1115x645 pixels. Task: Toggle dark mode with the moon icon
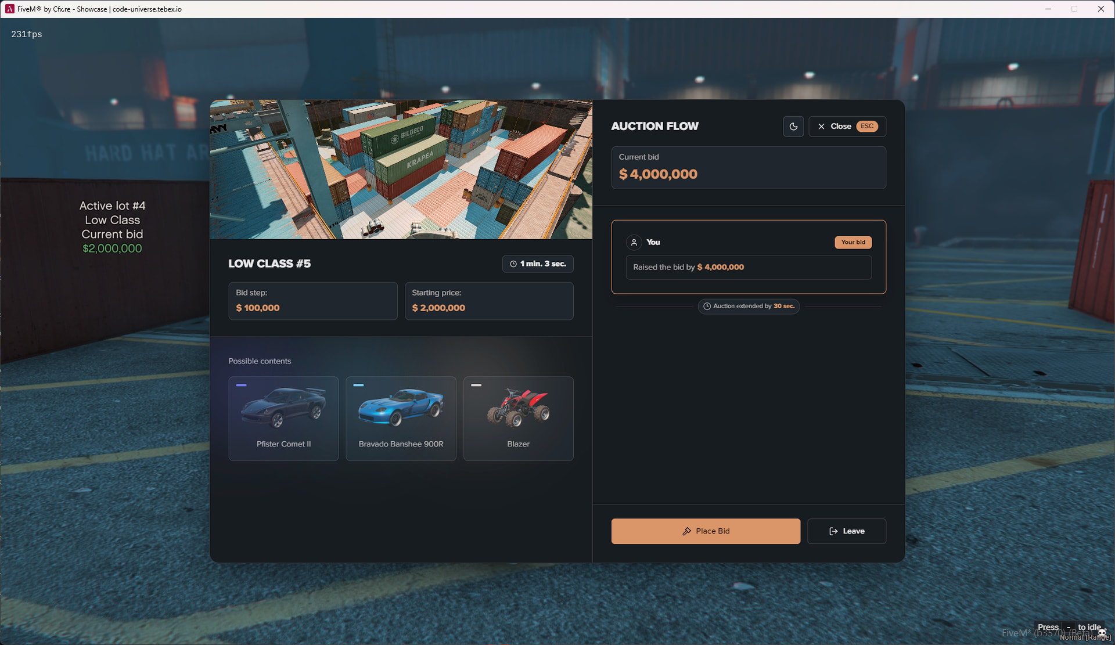pyautogui.click(x=793, y=127)
